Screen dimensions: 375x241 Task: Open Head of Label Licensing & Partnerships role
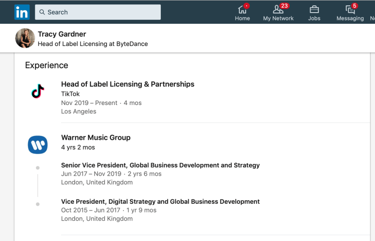coord(127,84)
